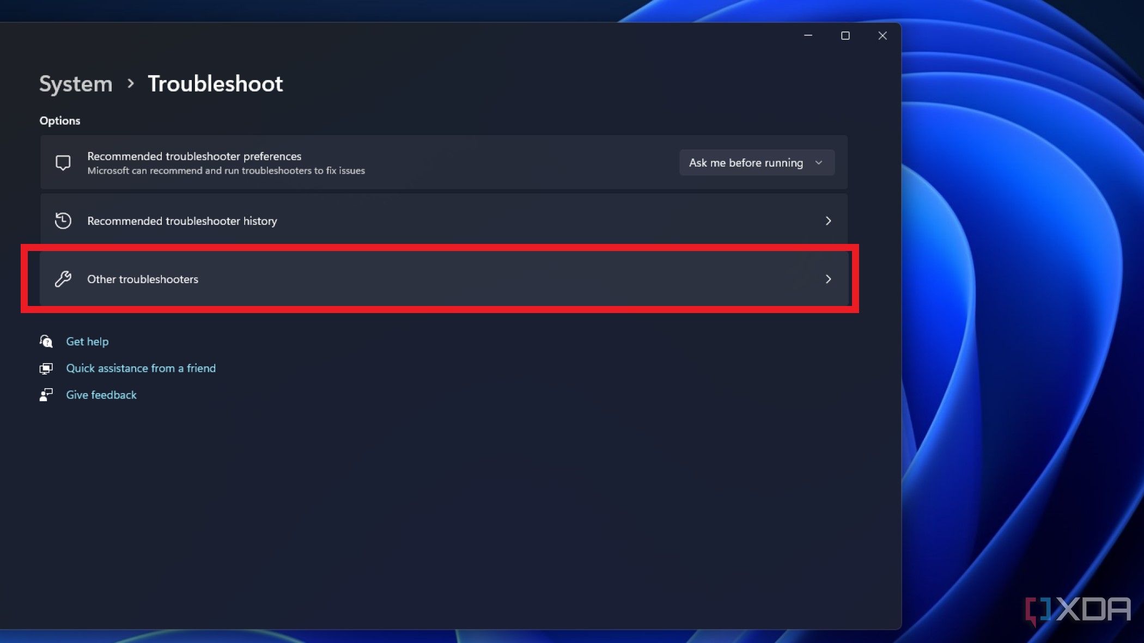
Task: Click the maximize window button
Action: pos(845,35)
